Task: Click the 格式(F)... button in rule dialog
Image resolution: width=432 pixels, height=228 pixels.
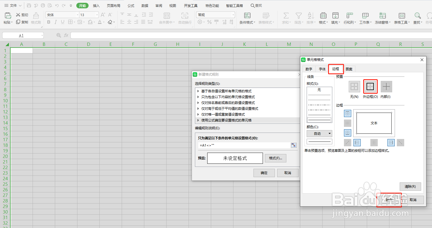Action: pyautogui.click(x=275, y=158)
